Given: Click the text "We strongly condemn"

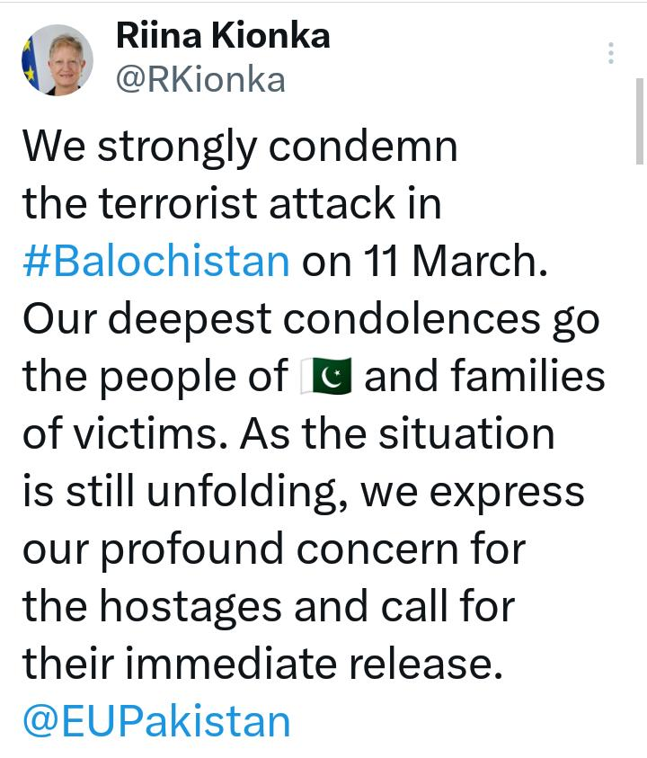Looking at the screenshot, I should coord(240,147).
